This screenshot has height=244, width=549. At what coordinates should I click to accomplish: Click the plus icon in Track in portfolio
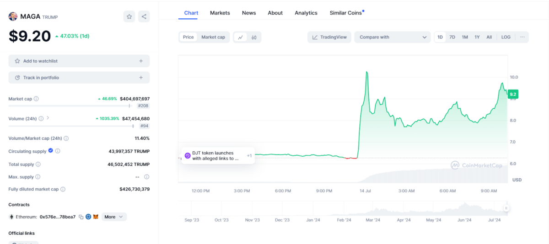pyautogui.click(x=141, y=78)
